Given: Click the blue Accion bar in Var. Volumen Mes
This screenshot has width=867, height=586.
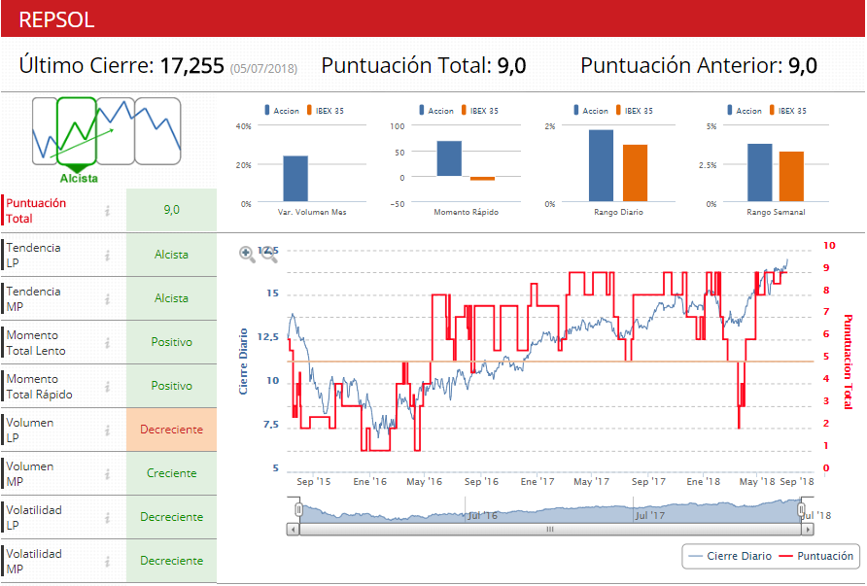Looking at the screenshot, I should (295, 179).
